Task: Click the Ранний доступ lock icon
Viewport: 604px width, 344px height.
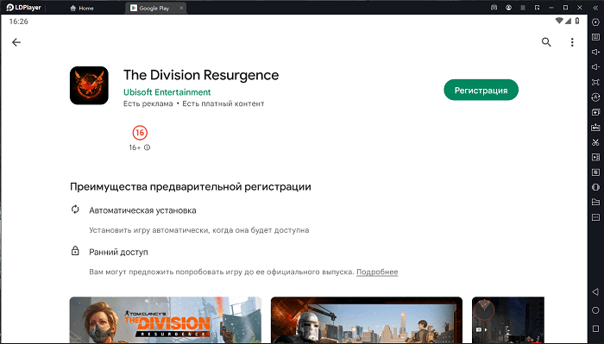Action: click(x=75, y=251)
